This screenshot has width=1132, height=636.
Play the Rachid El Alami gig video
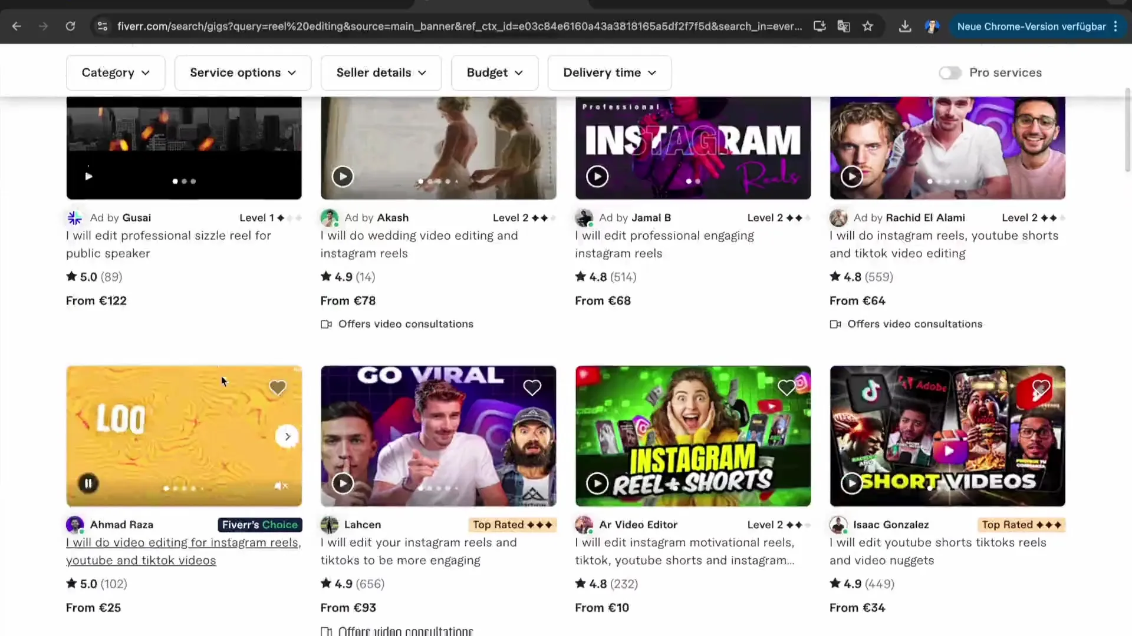click(851, 176)
